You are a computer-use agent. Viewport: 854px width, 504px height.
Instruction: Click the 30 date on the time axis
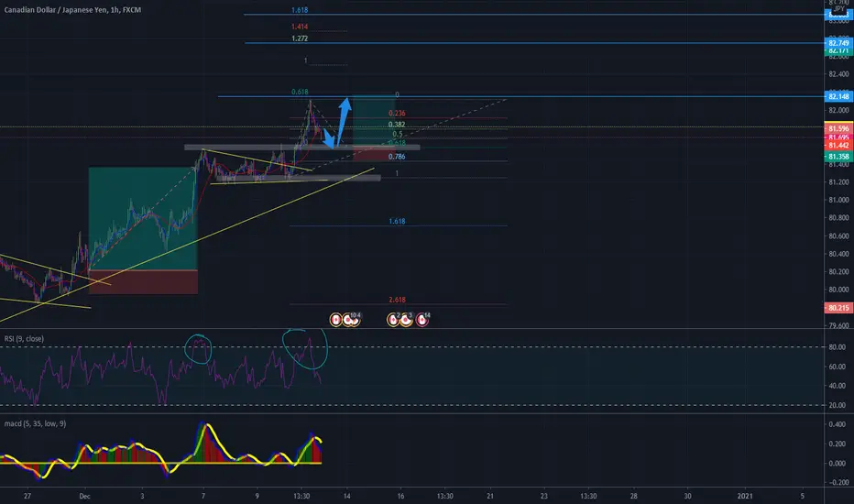pyautogui.click(x=688, y=497)
